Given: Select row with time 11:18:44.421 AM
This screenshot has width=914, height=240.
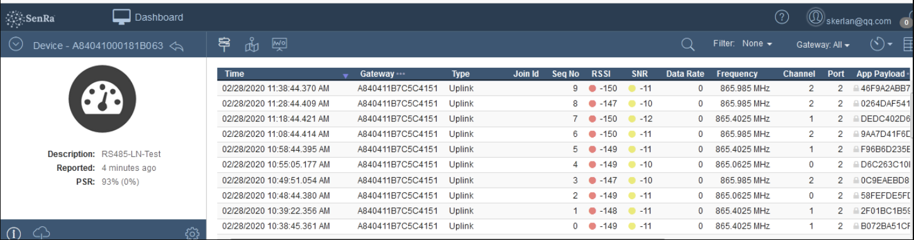Looking at the screenshot, I should (565, 119).
